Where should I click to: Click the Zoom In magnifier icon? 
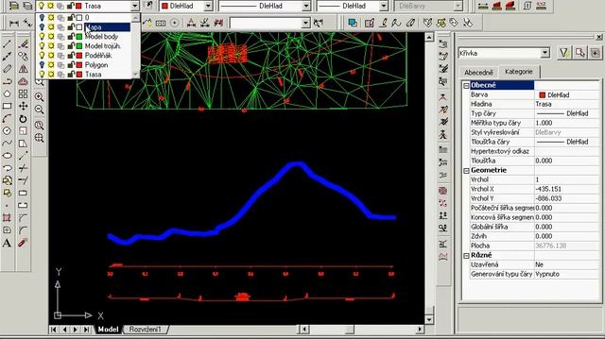(39, 96)
